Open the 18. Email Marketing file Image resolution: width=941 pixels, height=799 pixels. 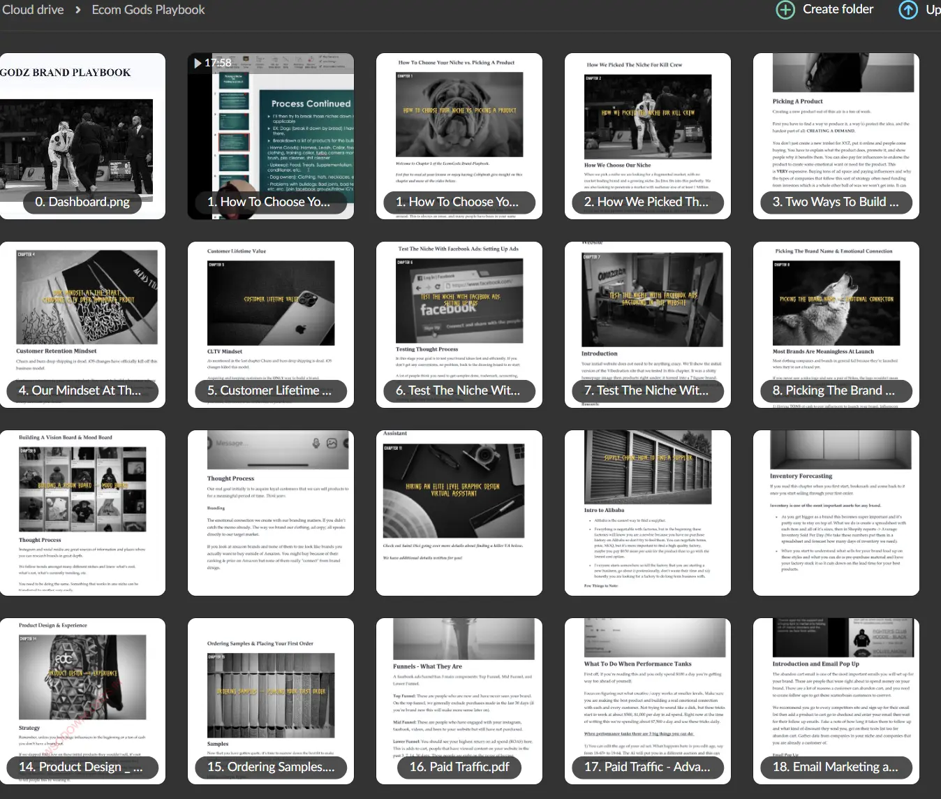click(x=836, y=701)
